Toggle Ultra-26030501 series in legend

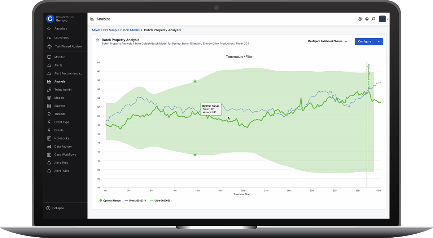(161, 201)
